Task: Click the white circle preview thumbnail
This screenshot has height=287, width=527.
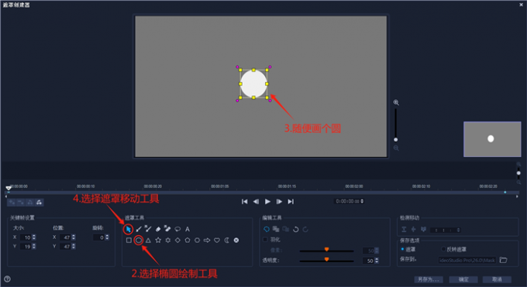Action: pyautogui.click(x=492, y=139)
